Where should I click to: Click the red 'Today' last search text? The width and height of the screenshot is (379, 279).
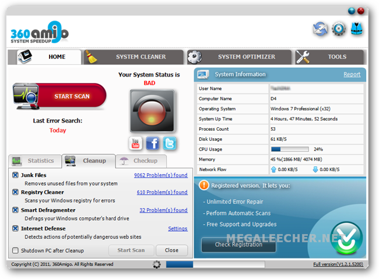pos(58,130)
